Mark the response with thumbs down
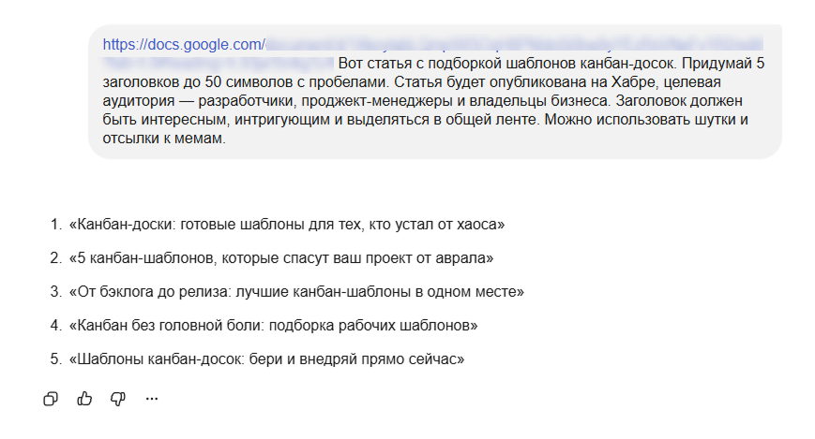Viewport: 815px width, 439px height. pyautogui.click(x=118, y=399)
